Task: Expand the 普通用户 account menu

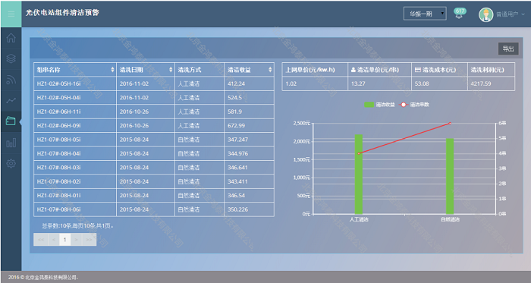Action: tap(511, 14)
